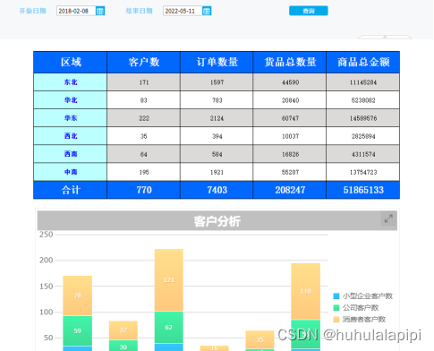Screen dimensions: 434x351
Task: Click the order count cell 1597
Action: point(217,82)
